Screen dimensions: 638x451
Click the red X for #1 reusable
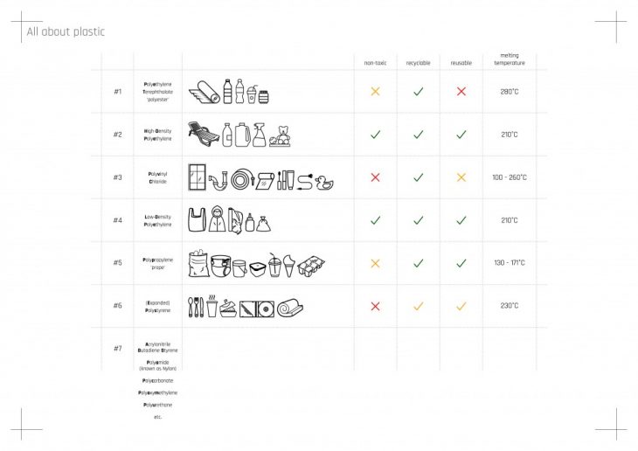(461, 92)
